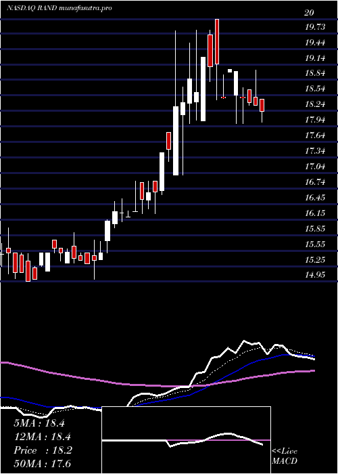Select the price label 16.74
Screen dimensions: 338x474
click(x=316, y=182)
